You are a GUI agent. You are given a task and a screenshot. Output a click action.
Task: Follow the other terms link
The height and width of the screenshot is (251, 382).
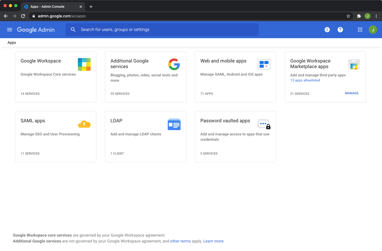pyautogui.click(x=180, y=241)
